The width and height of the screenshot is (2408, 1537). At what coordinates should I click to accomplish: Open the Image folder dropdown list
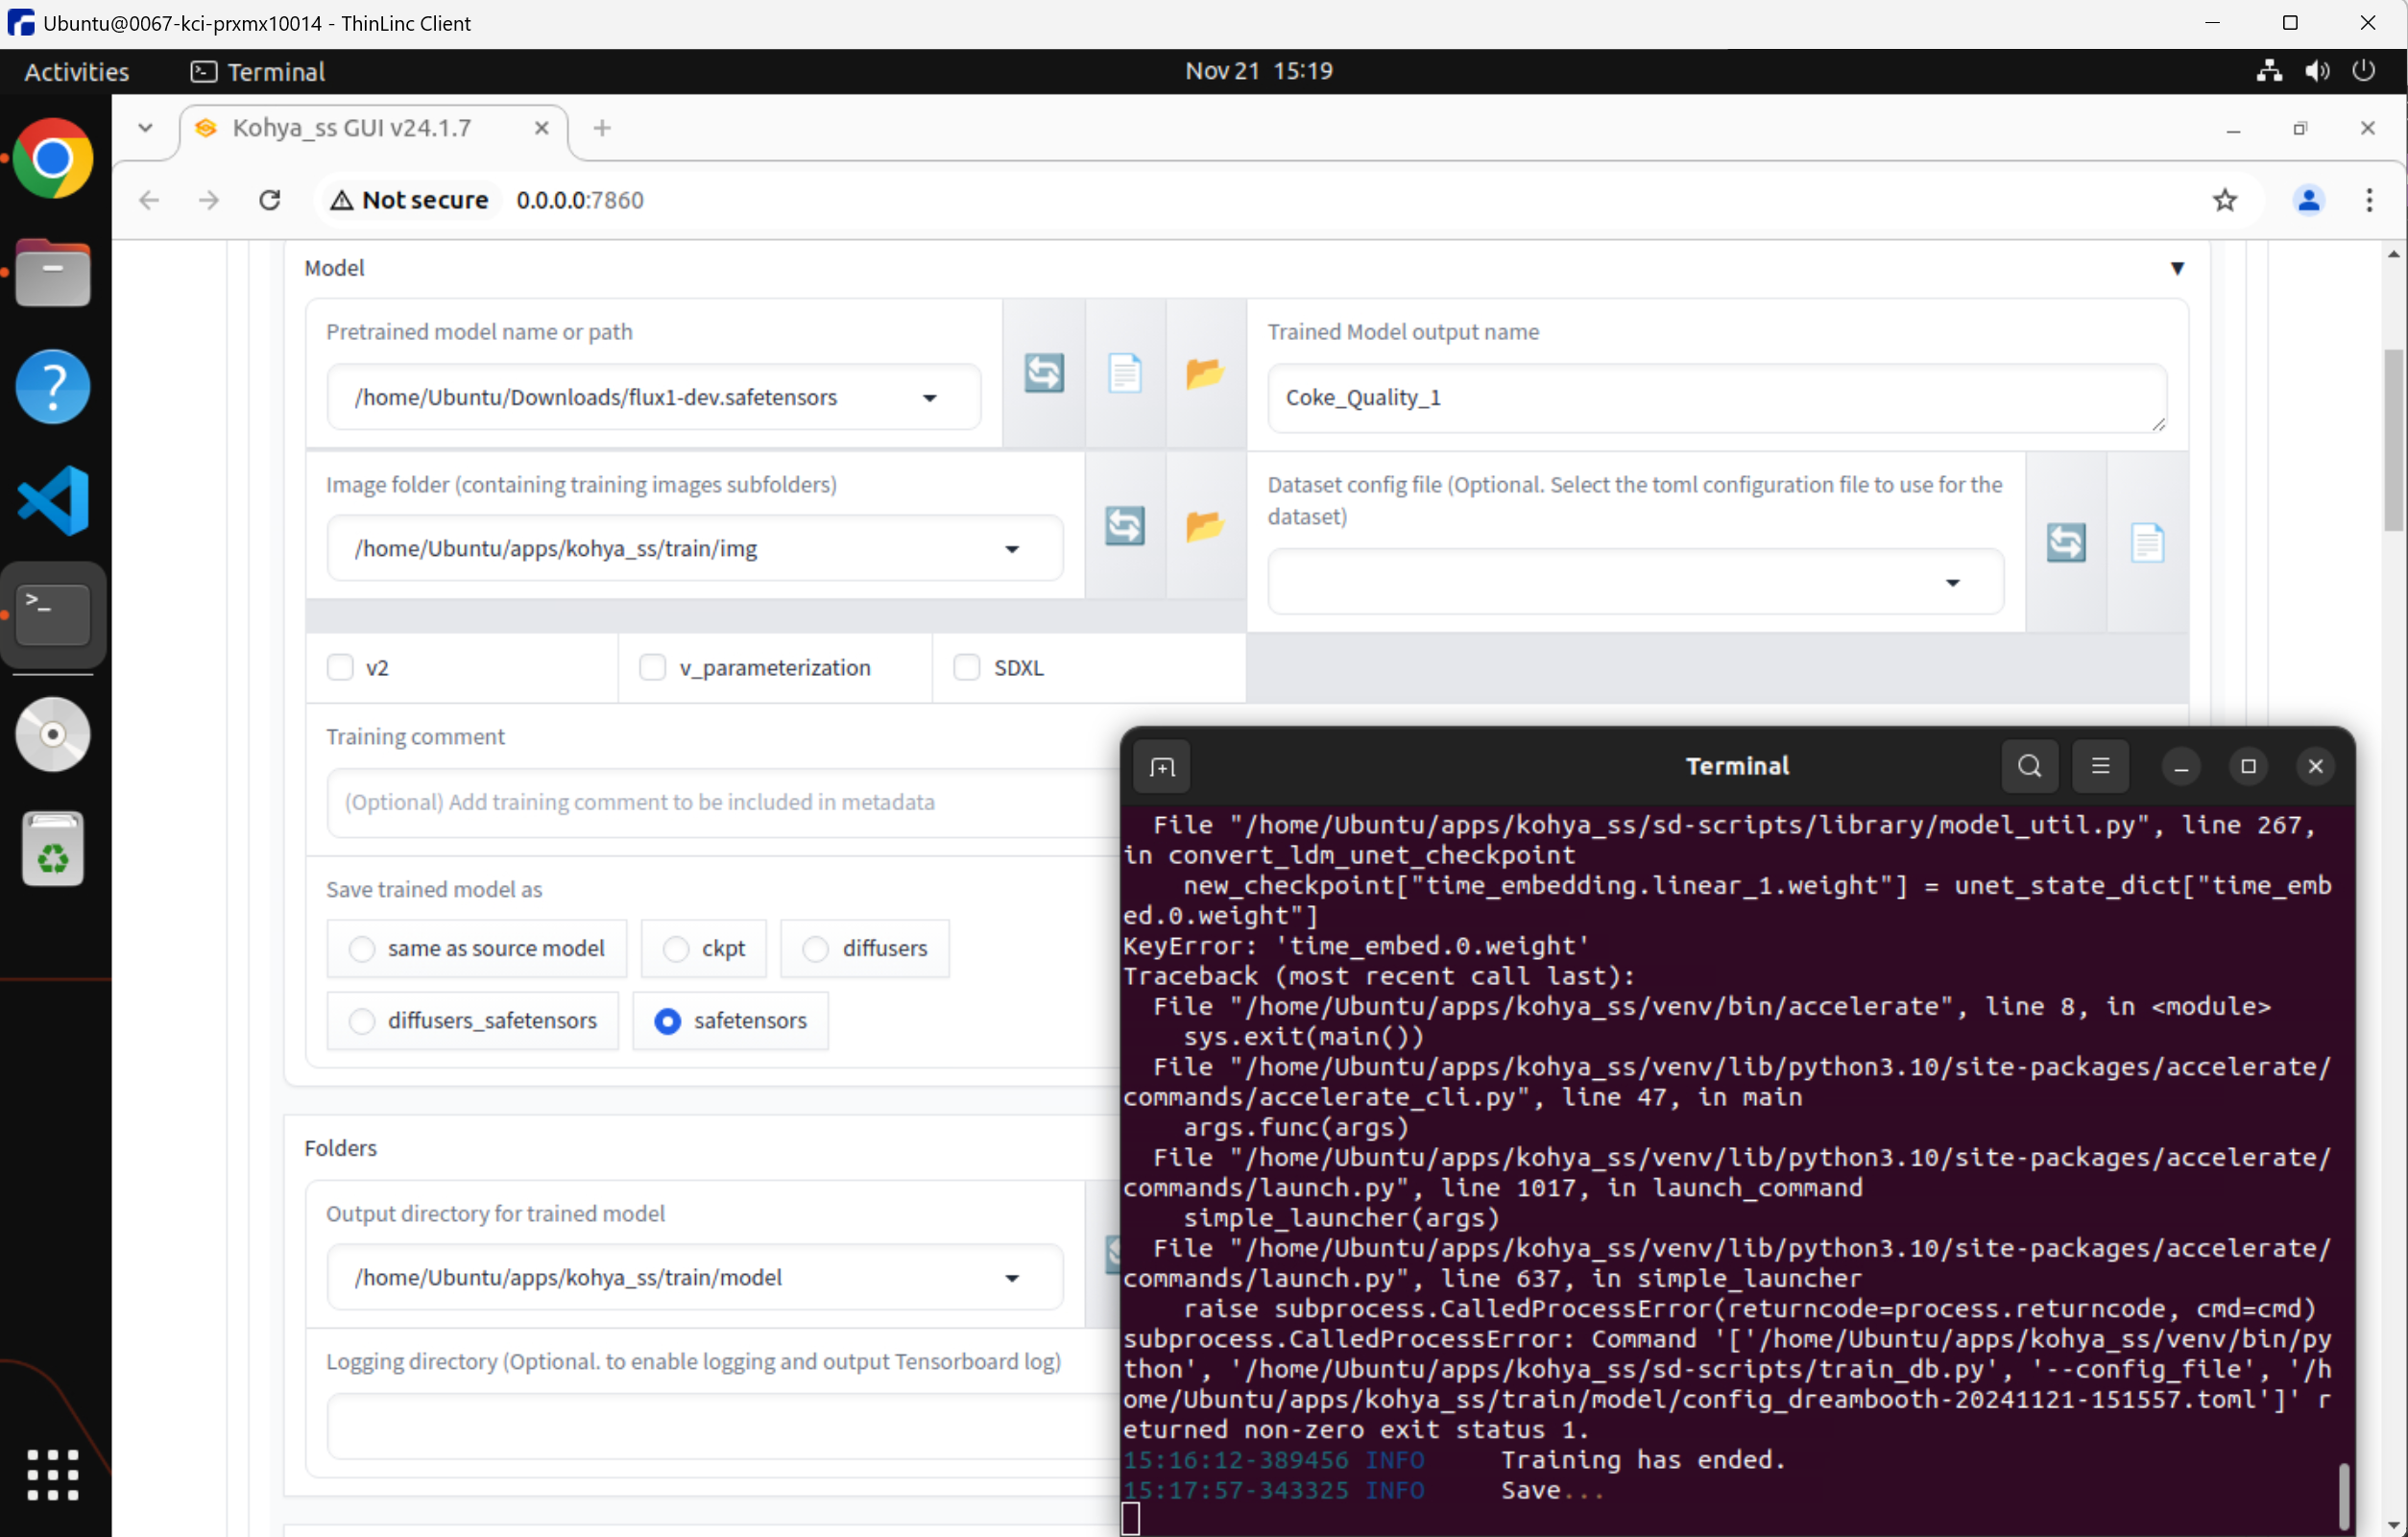pos(1011,549)
